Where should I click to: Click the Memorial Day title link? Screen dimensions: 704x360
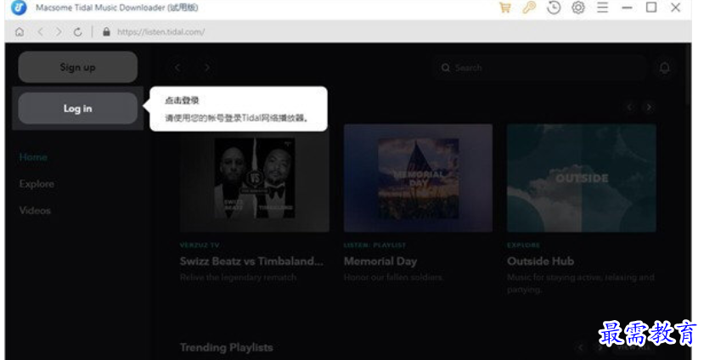tap(380, 262)
